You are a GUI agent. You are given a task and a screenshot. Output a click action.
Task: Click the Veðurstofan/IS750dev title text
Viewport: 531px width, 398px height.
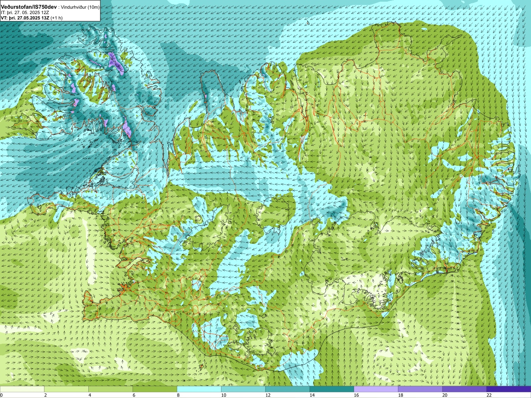coord(29,7)
